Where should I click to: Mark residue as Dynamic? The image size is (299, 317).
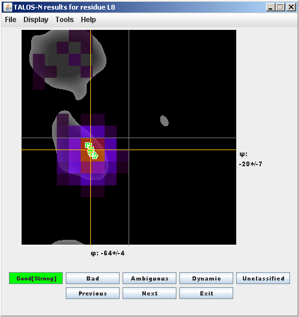point(206,278)
